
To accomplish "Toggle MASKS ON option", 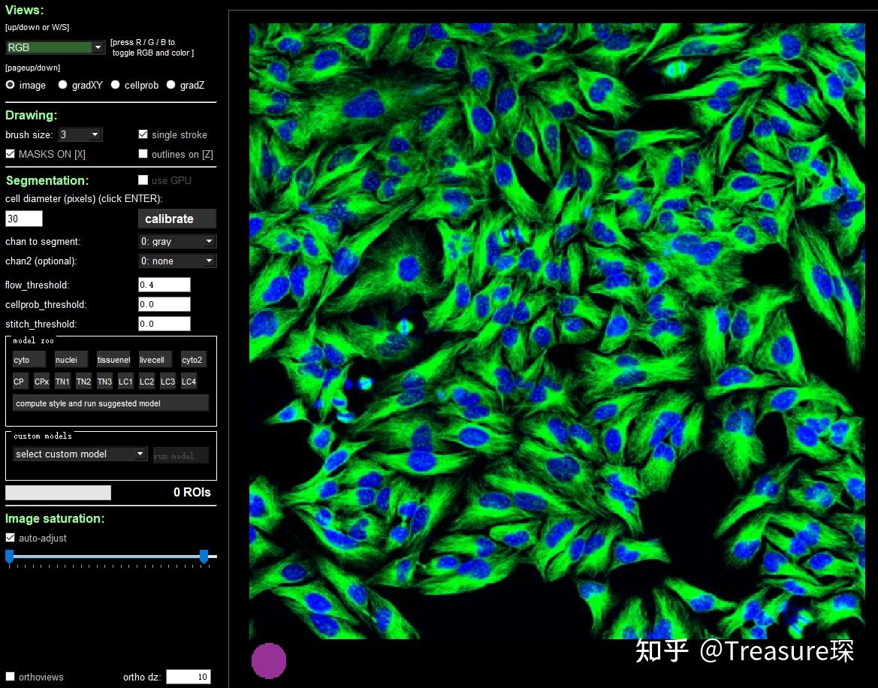I will [9, 154].
